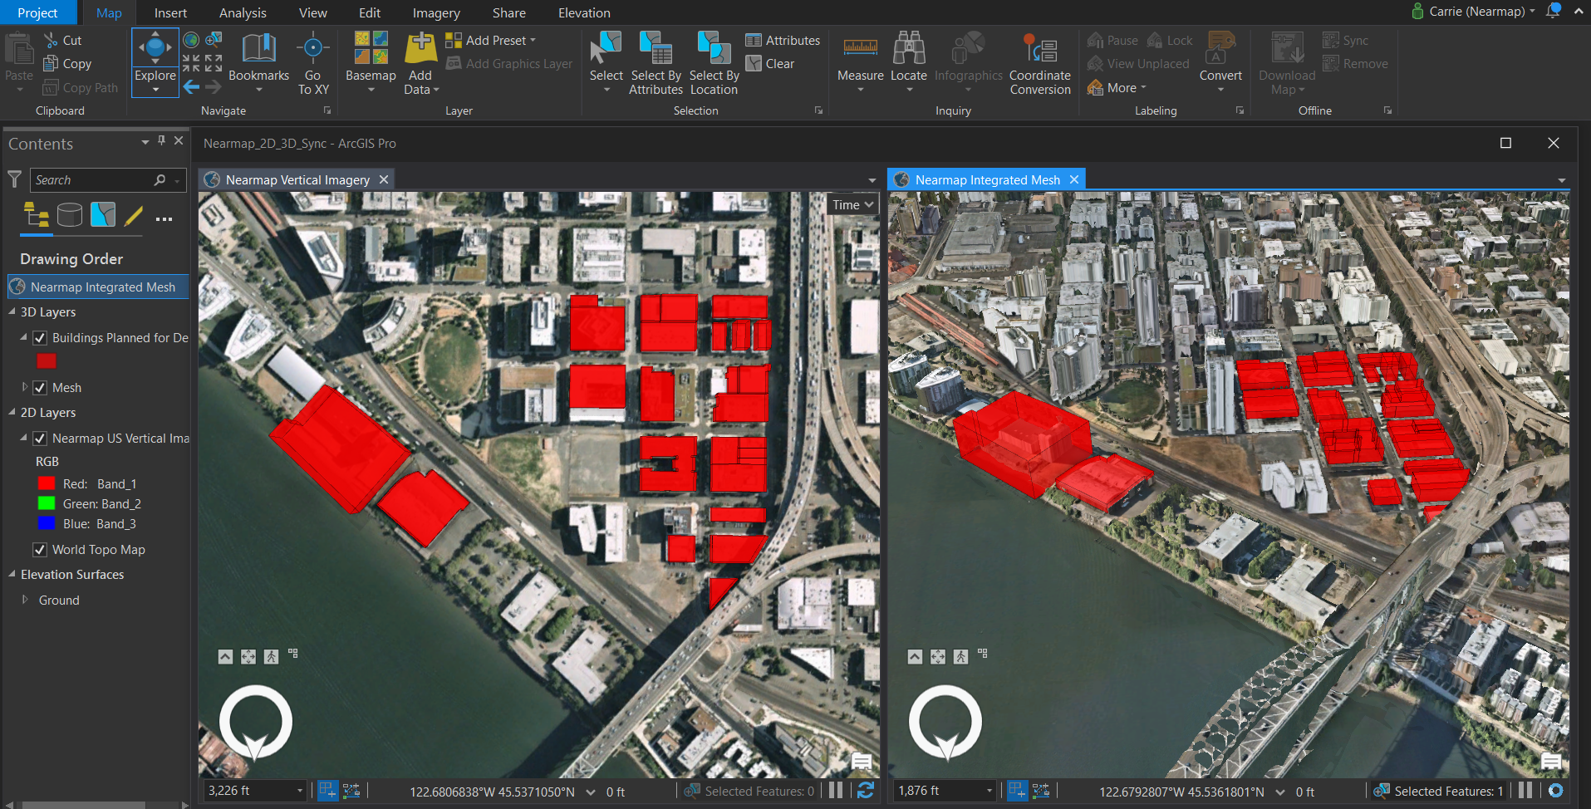Switch Contents panel to List By Data Source
The height and width of the screenshot is (809, 1591).
pyautogui.click(x=70, y=214)
